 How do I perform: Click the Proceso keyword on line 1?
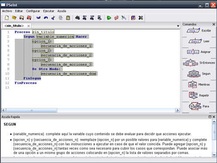pos(22,32)
